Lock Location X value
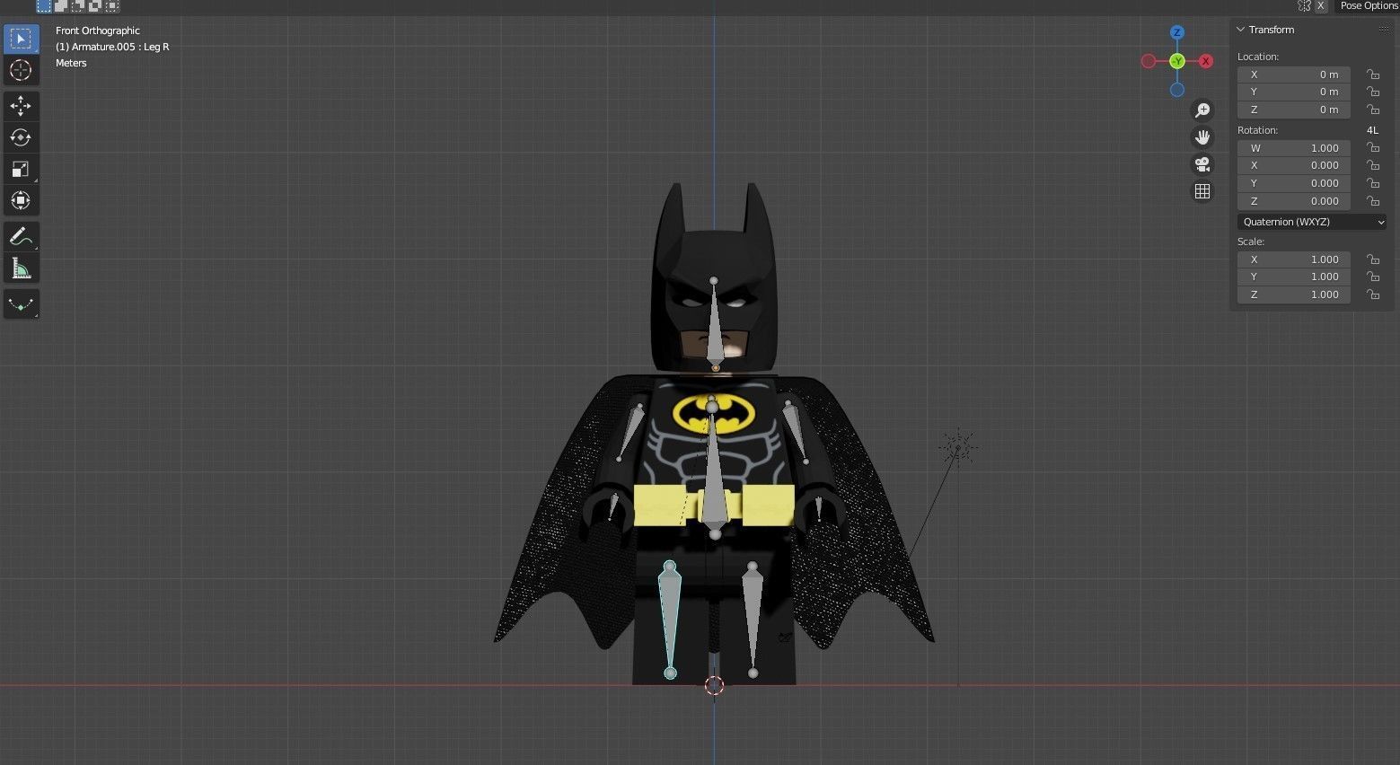Image resolution: width=1400 pixels, height=765 pixels. point(1373,75)
